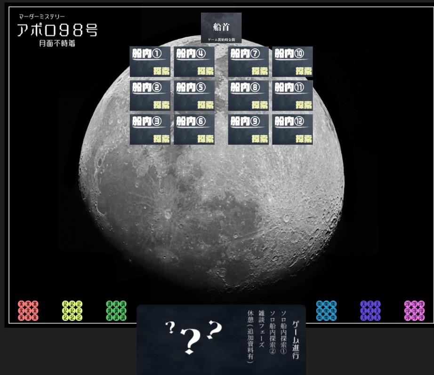Viewport: 434px width, 375px height.
Task: Click the red 実 token group
Action: [x=28, y=311]
